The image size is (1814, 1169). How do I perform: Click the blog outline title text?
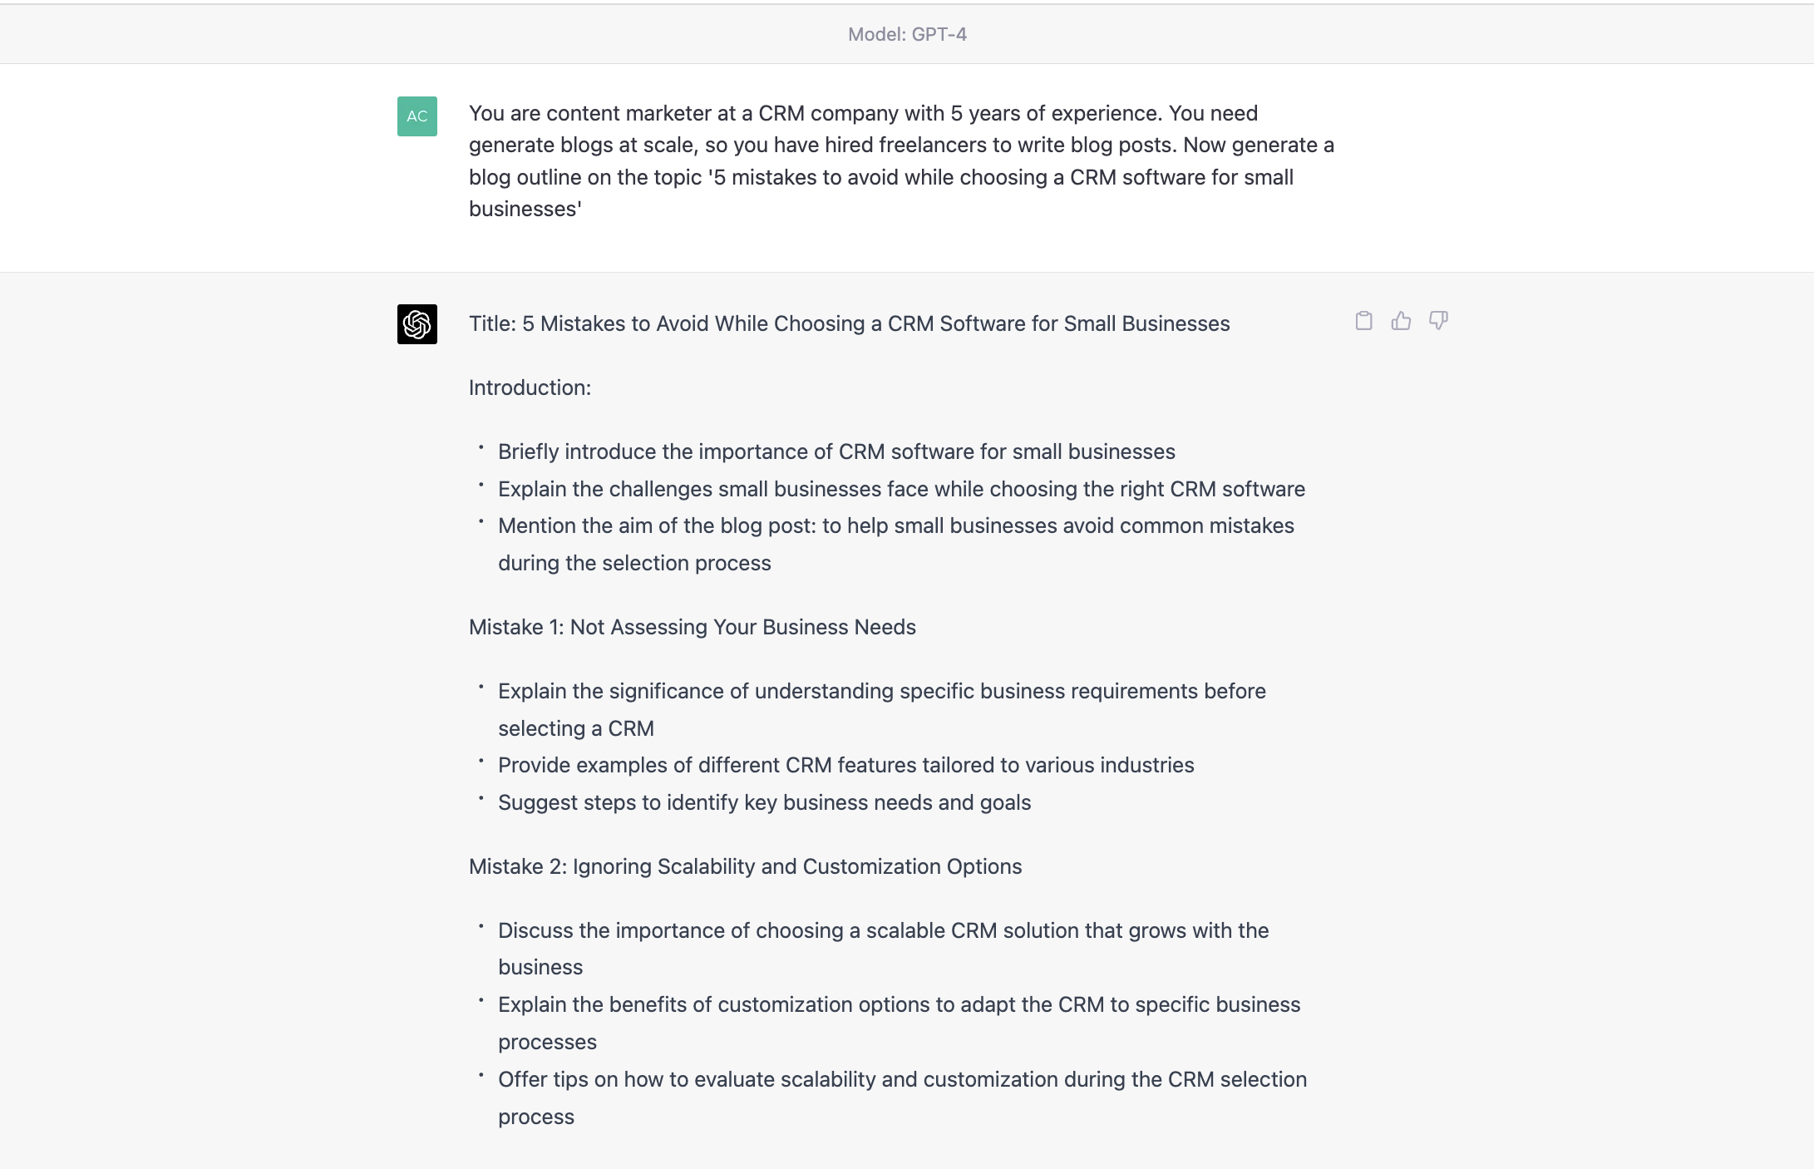click(x=849, y=324)
